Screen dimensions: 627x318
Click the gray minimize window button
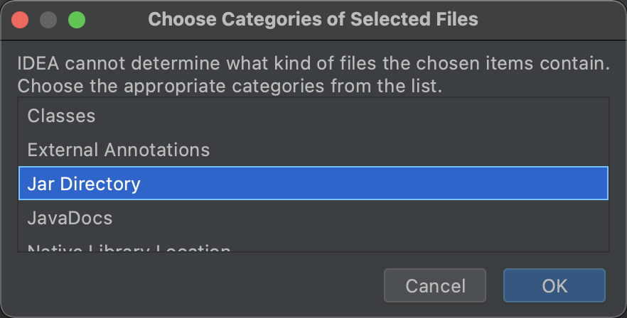pos(48,20)
